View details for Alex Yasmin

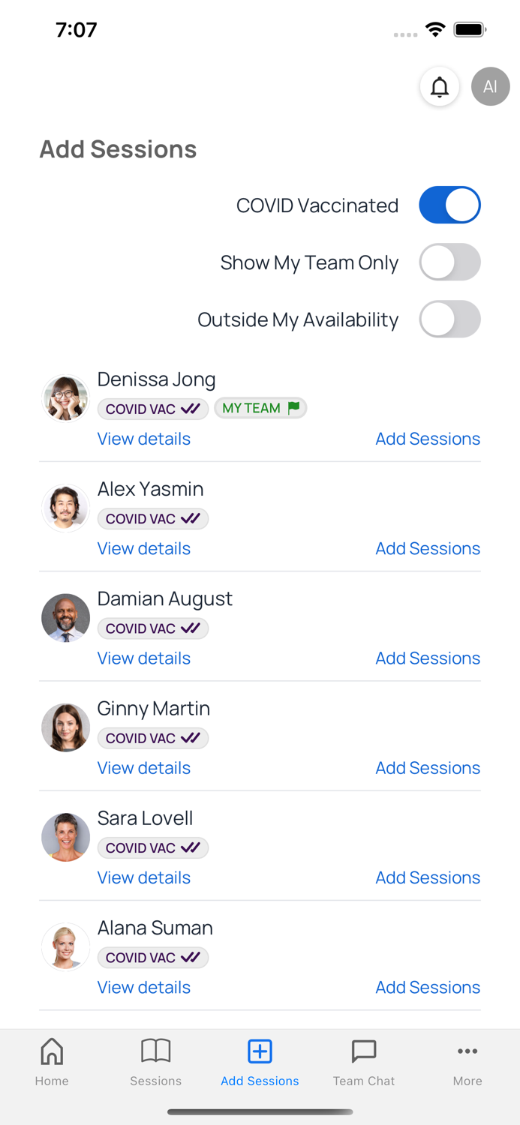tap(144, 548)
